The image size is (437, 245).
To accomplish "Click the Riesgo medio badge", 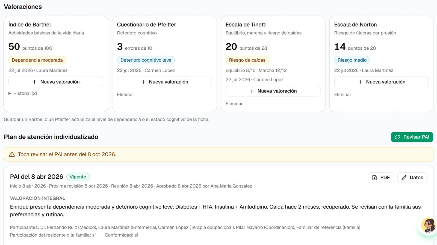I will coord(352,60).
